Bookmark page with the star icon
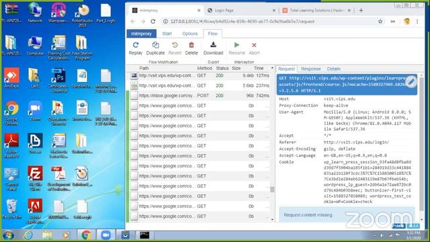430x242 pixels. click(x=380, y=22)
